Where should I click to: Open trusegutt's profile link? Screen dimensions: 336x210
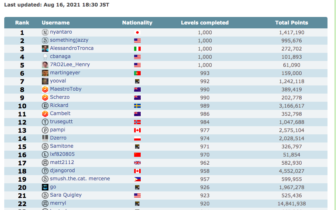(61, 122)
